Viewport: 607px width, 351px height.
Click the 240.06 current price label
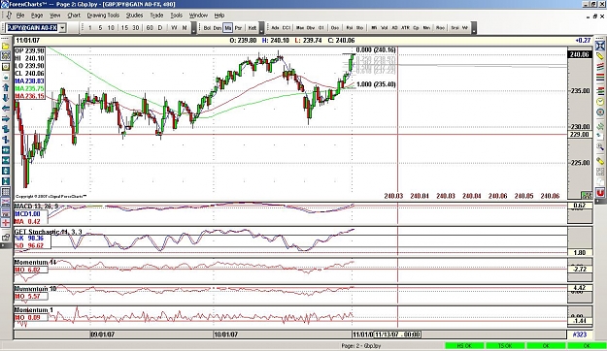pyautogui.click(x=580, y=54)
